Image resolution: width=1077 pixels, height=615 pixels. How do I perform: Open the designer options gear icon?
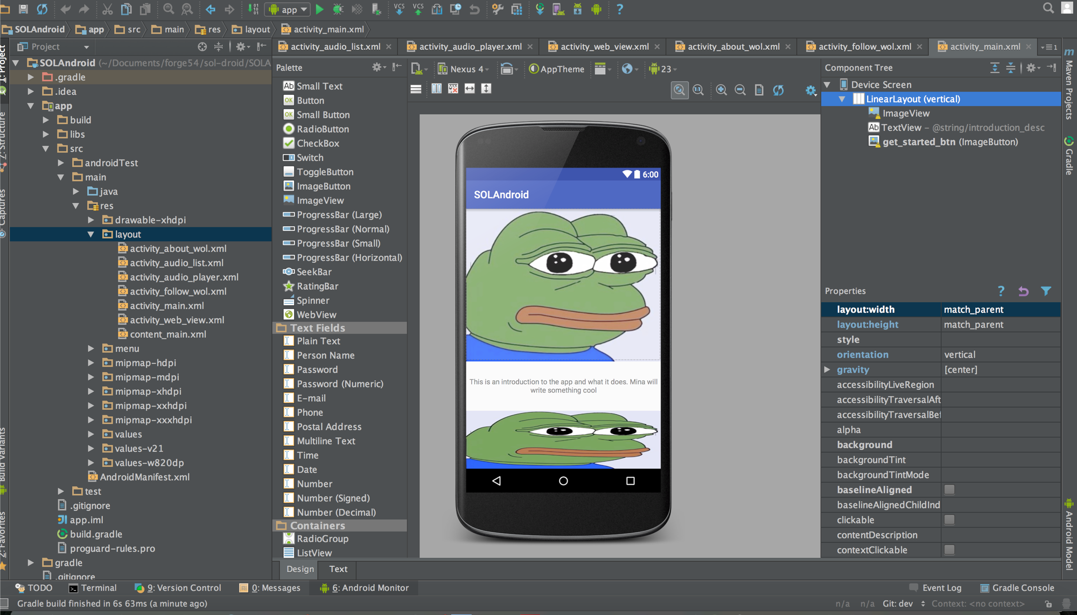click(x=810, y=90)
